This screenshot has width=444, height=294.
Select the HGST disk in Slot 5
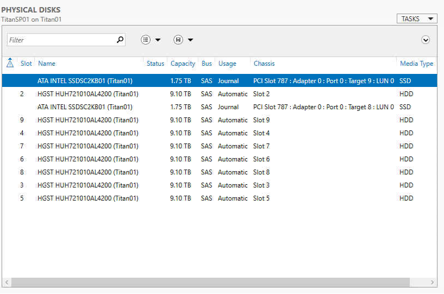pos(220,198)
